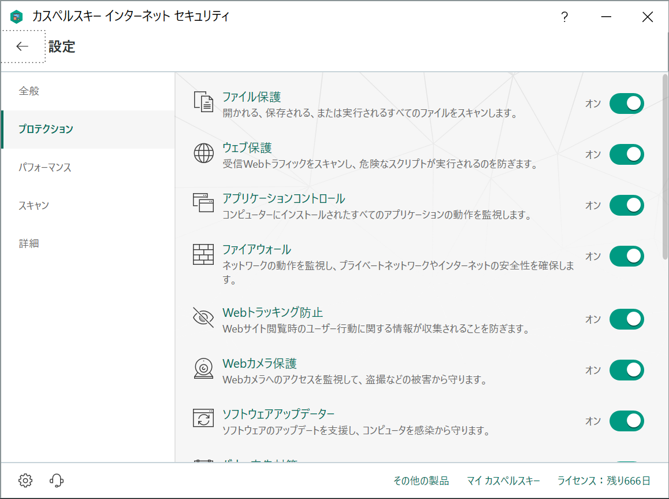
Task: Click the ウェブ保護 globe icon
Action: (203, 154)
